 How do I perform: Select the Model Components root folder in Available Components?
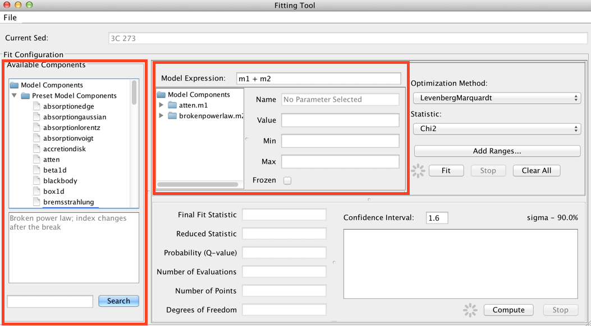coord(52,85)
